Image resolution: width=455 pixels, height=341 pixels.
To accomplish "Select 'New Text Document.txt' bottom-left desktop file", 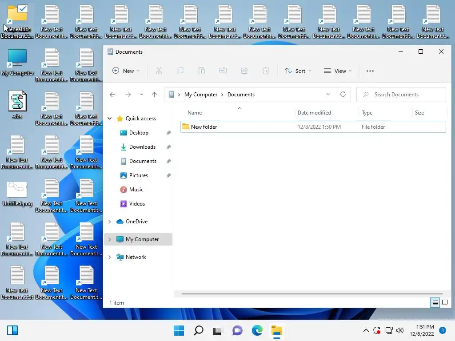I will click(17, 283).
